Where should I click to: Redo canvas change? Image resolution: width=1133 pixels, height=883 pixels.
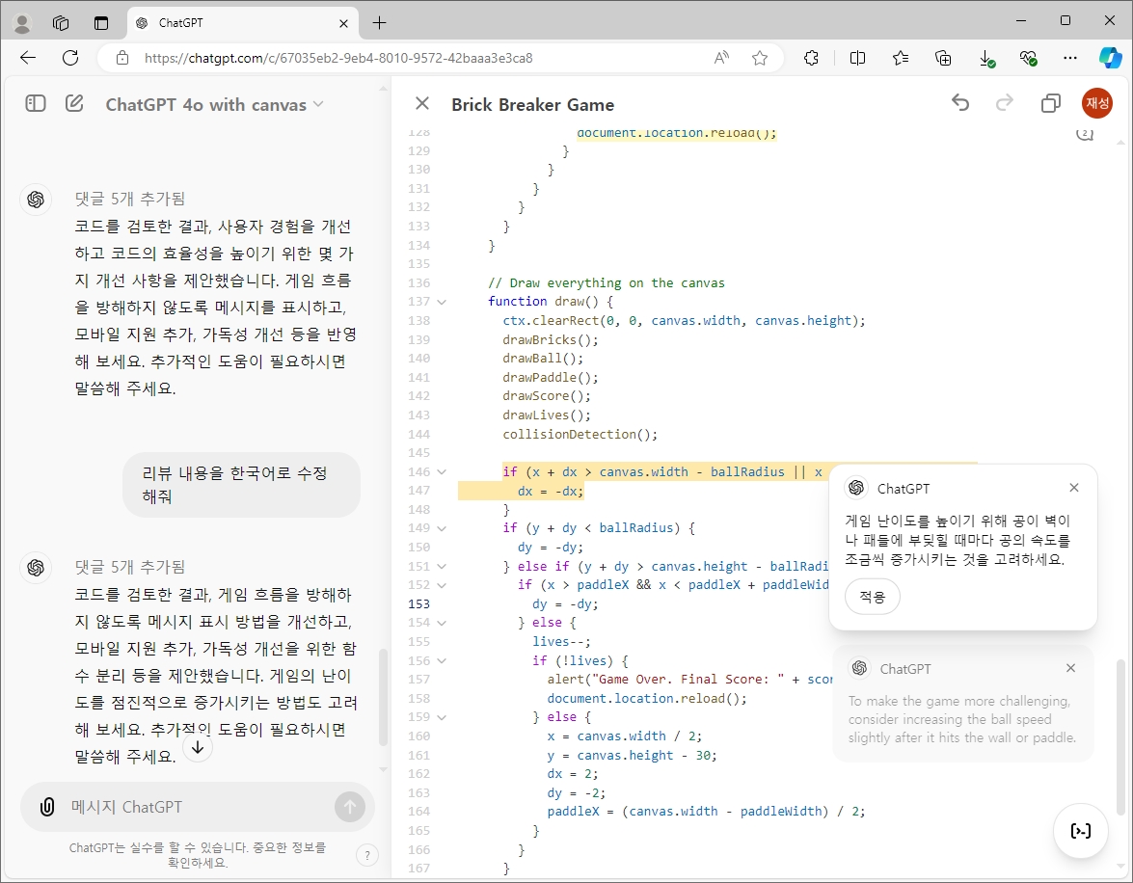tap(1005, 103)
